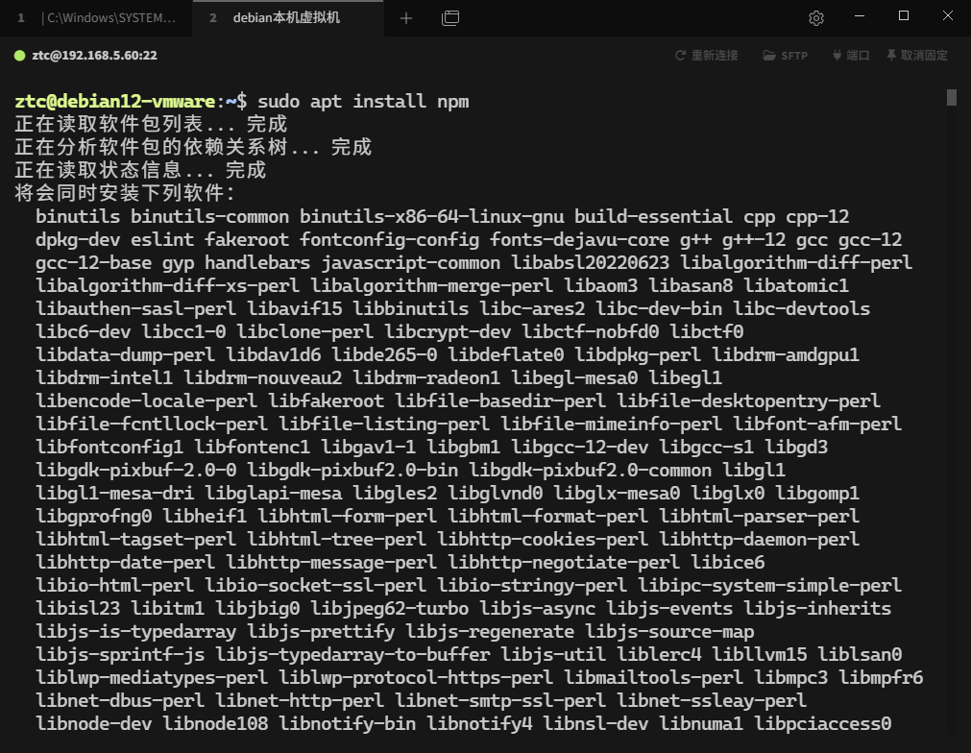Click the green connection status dot
The height and width of the screenshot is (753, 971).
click(19, 55)
